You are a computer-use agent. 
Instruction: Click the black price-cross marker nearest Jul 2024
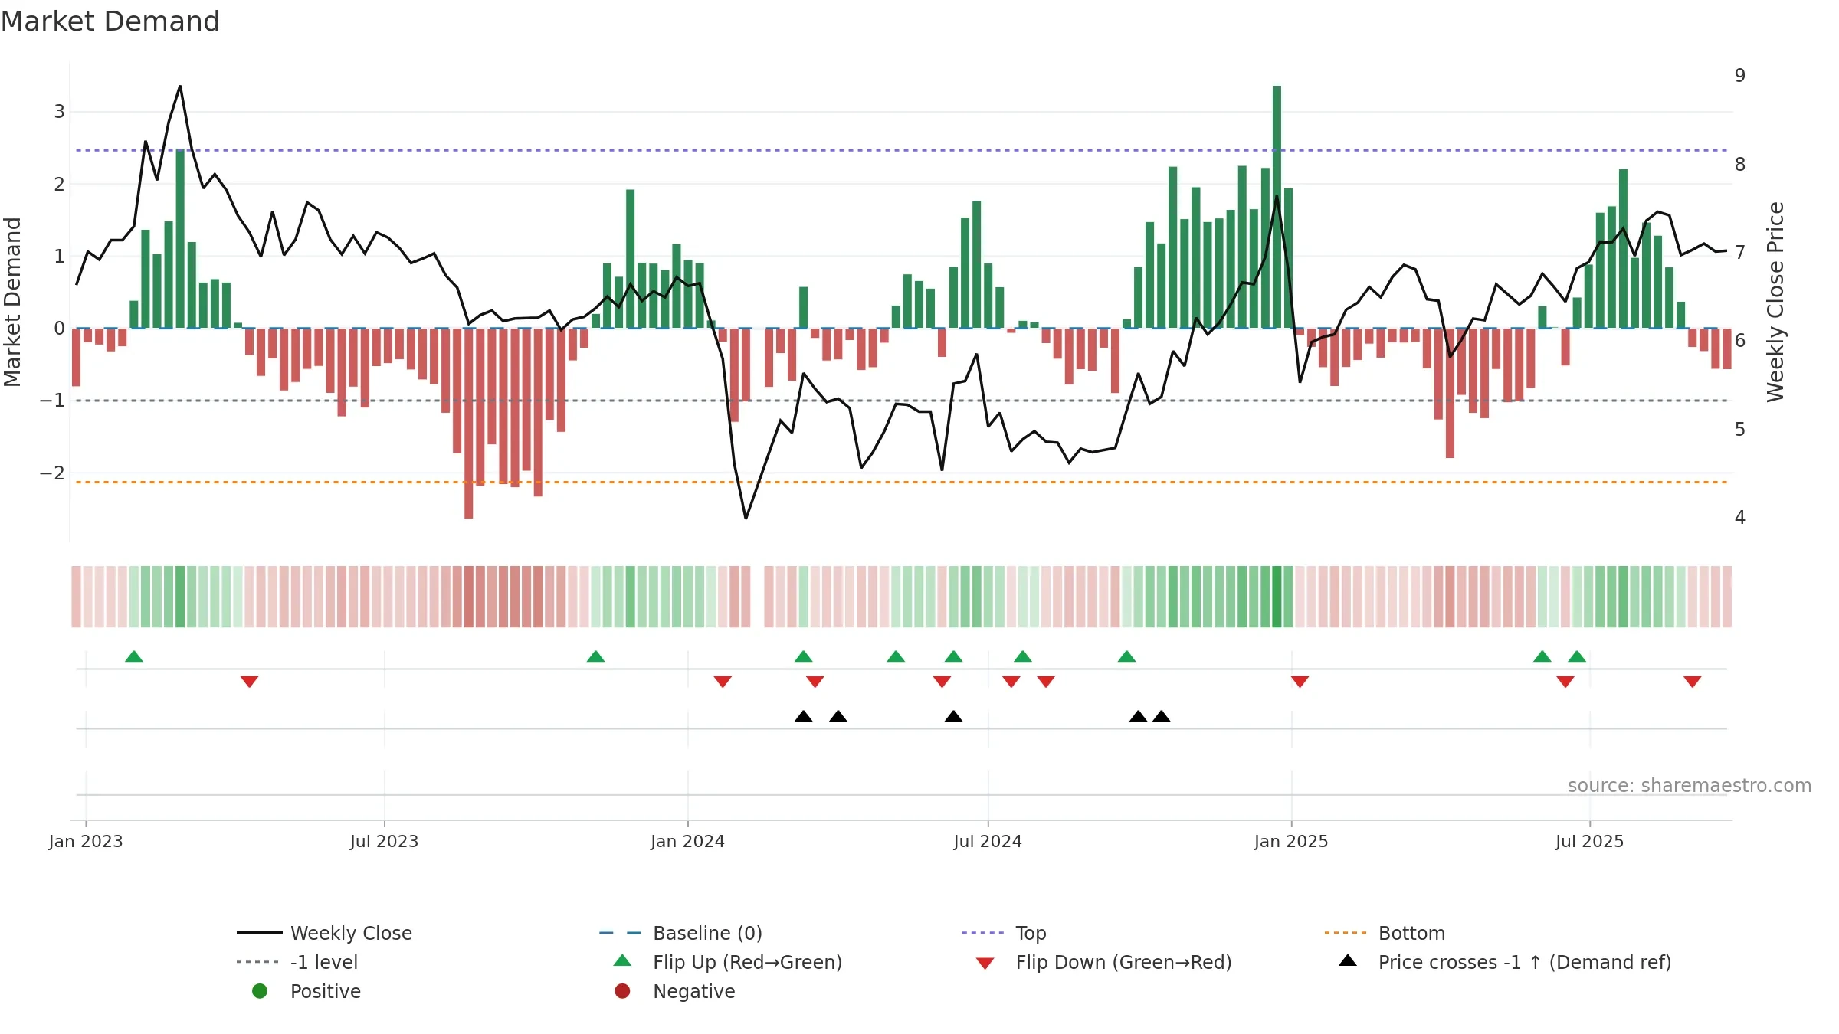click(953, 716)
